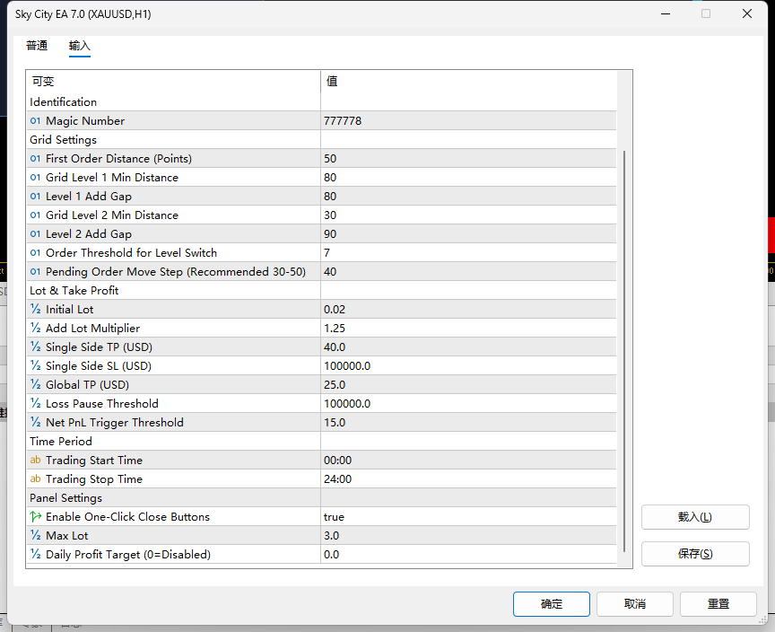Click the double-type icon beside Add Lot Multiplier
The image size is (775, 632).
[x=35, y=328]
